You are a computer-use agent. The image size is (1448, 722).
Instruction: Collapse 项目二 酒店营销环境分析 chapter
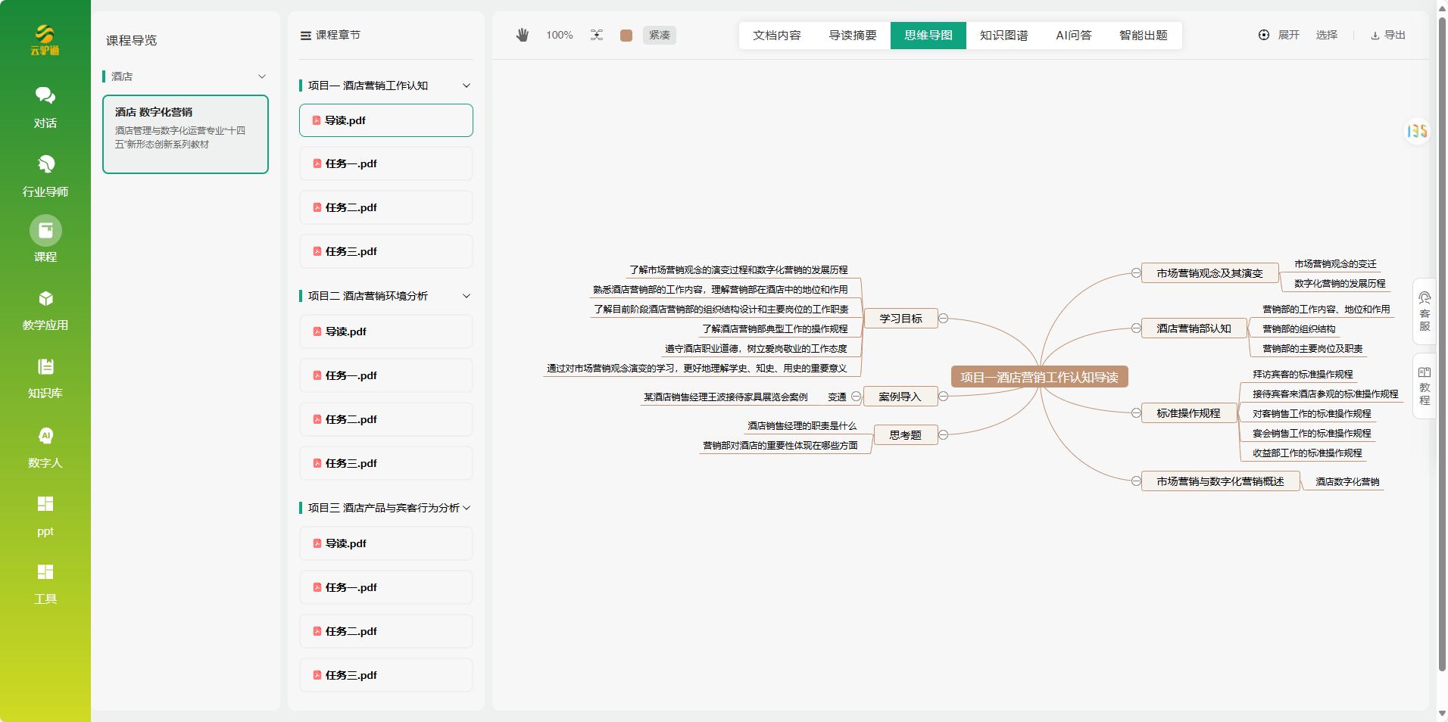pos(467,296)
